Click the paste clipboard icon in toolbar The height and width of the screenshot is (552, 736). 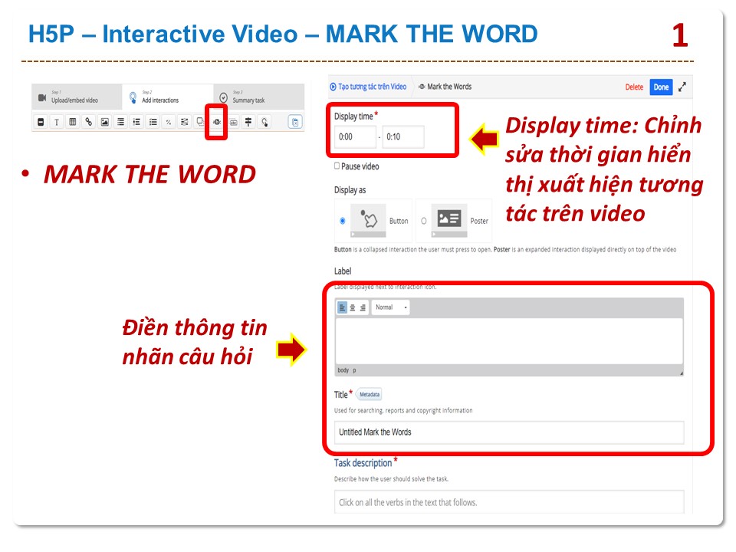tap(294, 122)
